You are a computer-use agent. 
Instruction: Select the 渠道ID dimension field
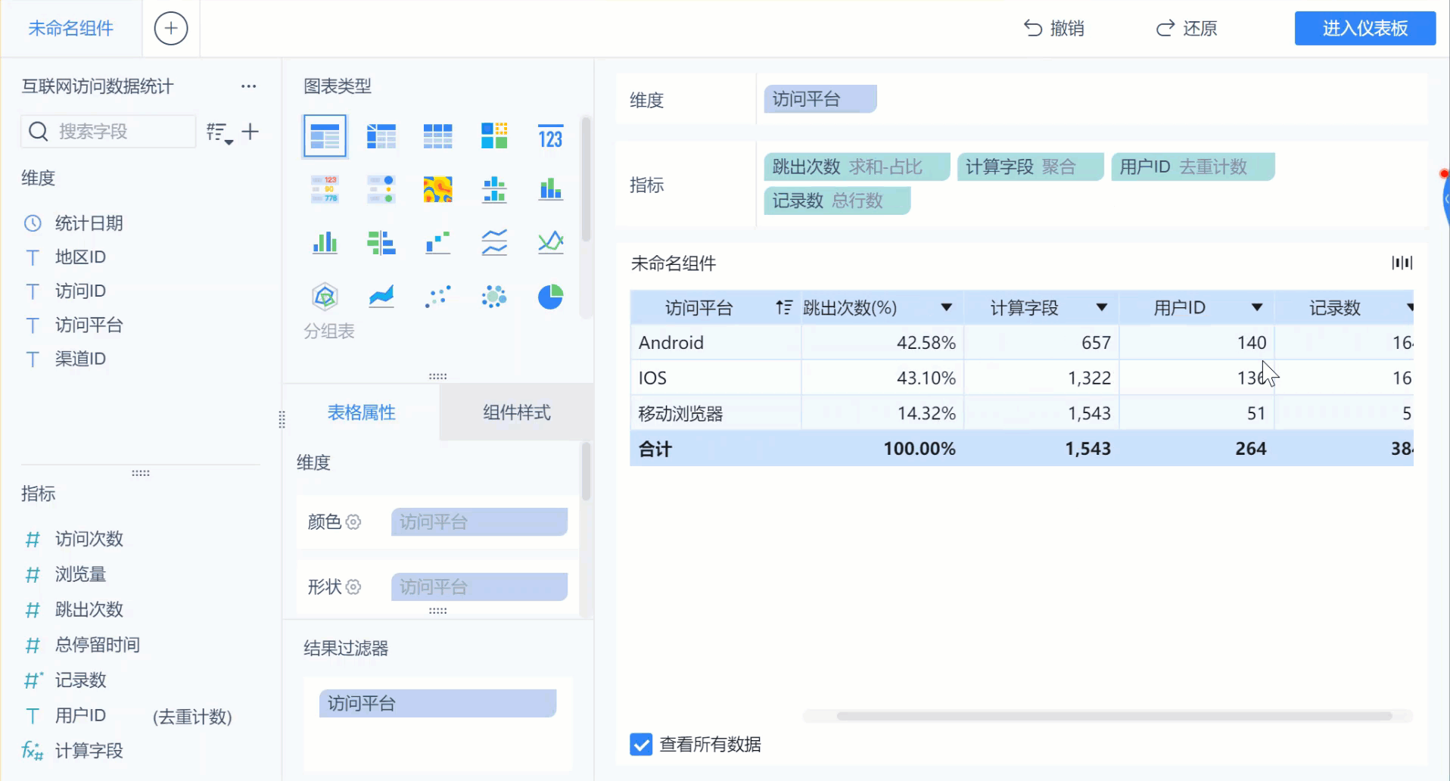[80, 359]
